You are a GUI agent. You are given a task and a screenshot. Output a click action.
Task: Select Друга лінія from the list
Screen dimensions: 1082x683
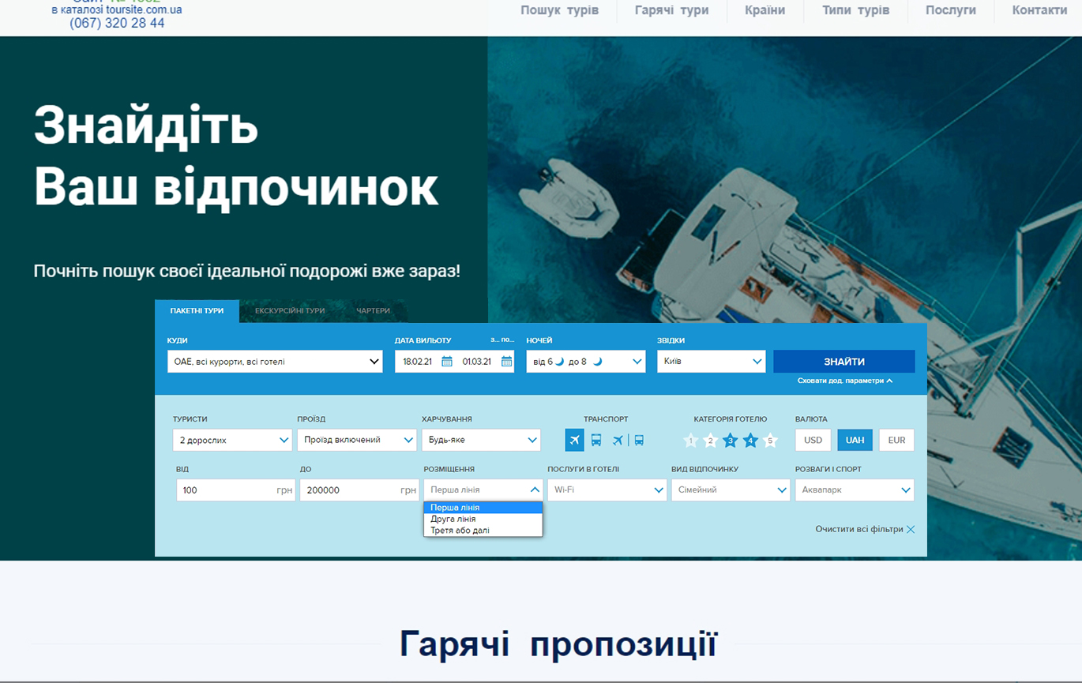[483, 519]
